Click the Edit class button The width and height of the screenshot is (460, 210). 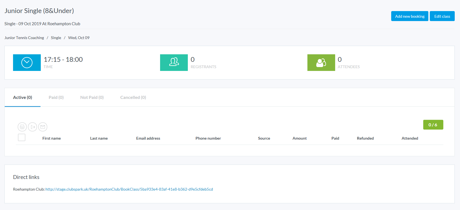pyautogui.click(x=442, y=16)
